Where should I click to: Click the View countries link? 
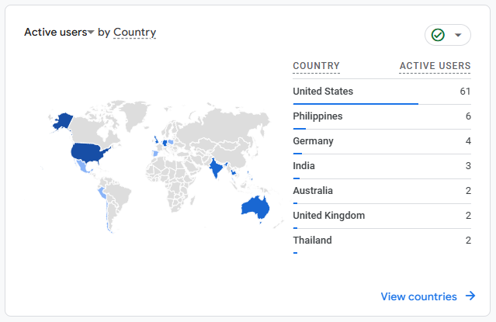tap(418, 296)
